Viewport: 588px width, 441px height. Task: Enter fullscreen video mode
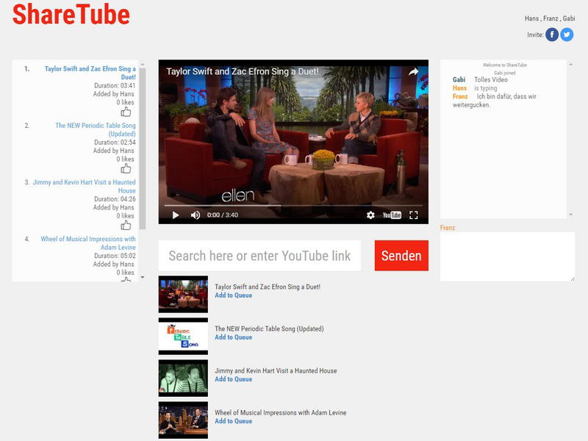click(x=413, y=215)
